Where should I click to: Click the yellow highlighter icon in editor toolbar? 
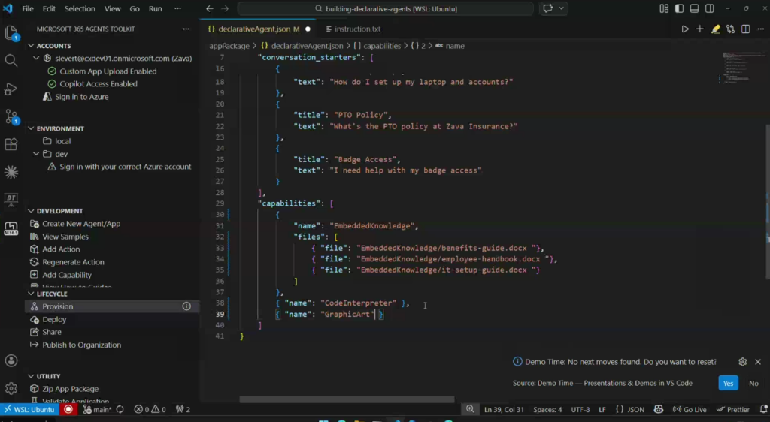(715, 29)
